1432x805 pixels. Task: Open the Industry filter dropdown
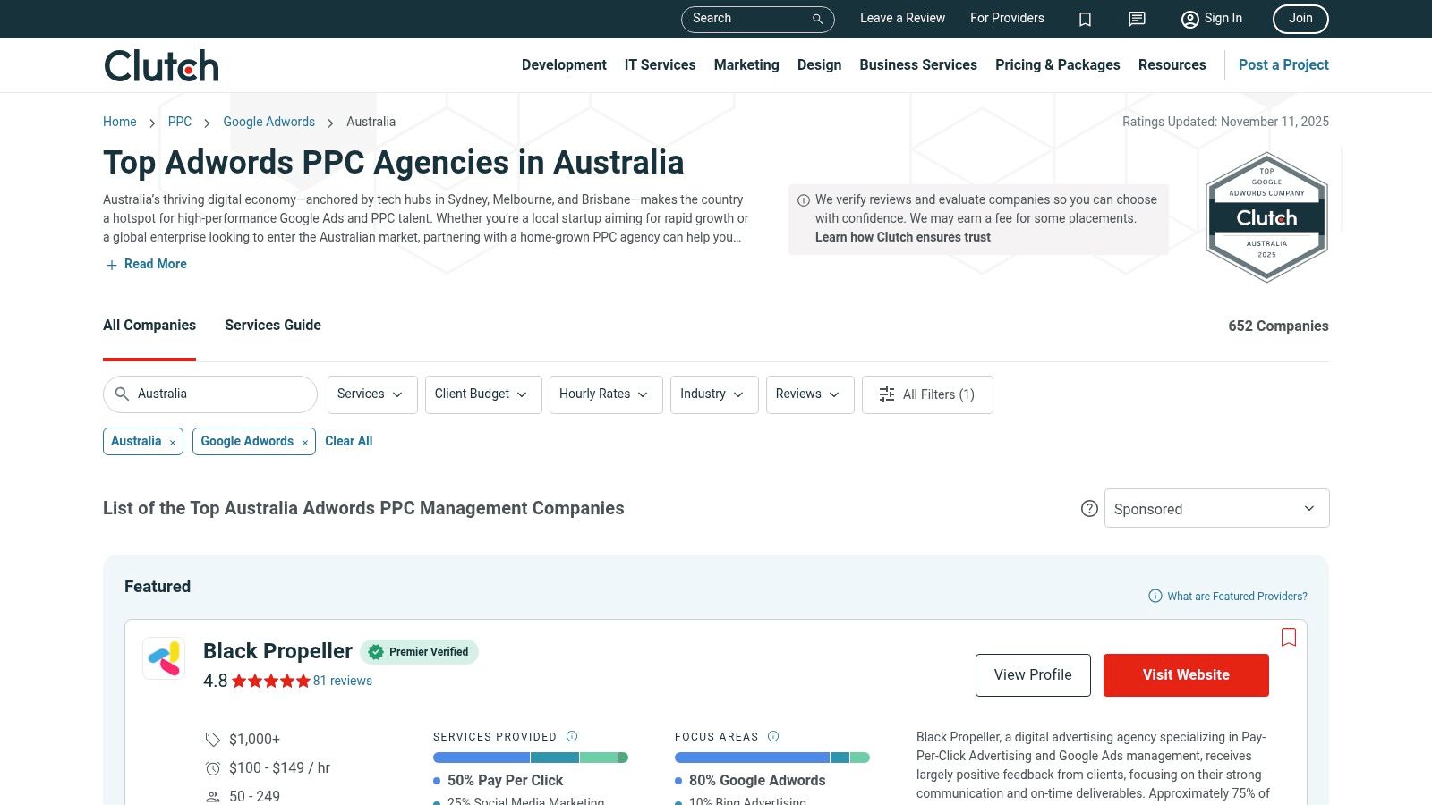(714, 394)
